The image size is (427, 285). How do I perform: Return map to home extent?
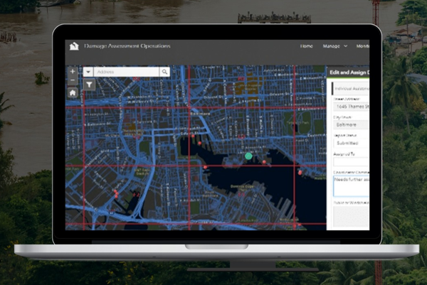pyautogui.click(x=73, y=92)
